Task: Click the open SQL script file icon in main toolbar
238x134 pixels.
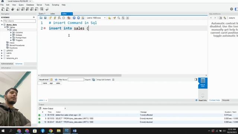Action: point(7,9)
